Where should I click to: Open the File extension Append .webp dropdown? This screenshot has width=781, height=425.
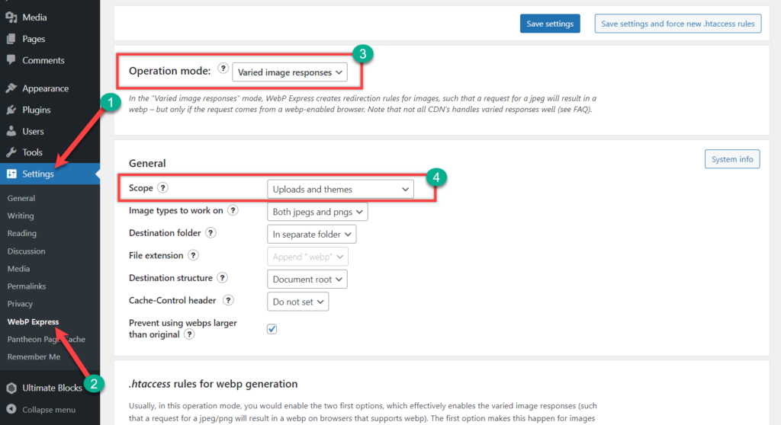307,257
